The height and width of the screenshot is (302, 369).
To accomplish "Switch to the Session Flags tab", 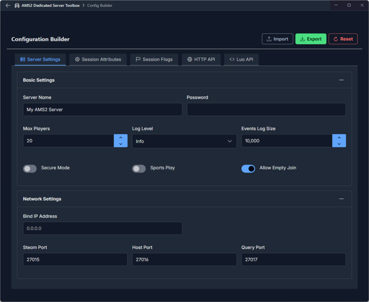I will point(154,59).
